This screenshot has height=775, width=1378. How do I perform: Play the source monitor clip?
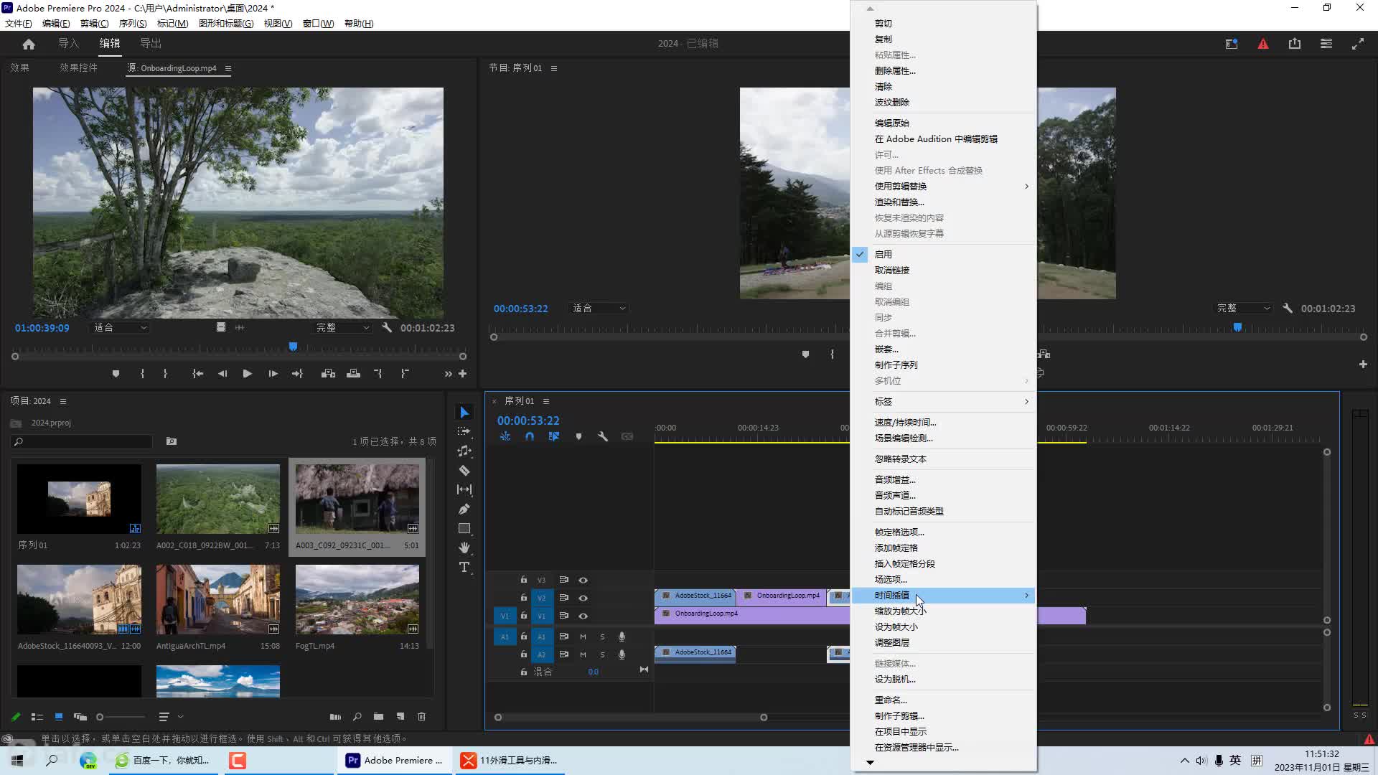click(247, 373)
